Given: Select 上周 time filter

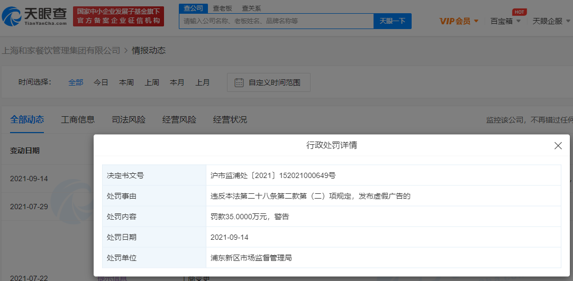Looking at the screenshot, I should click(x=152, y=82).
